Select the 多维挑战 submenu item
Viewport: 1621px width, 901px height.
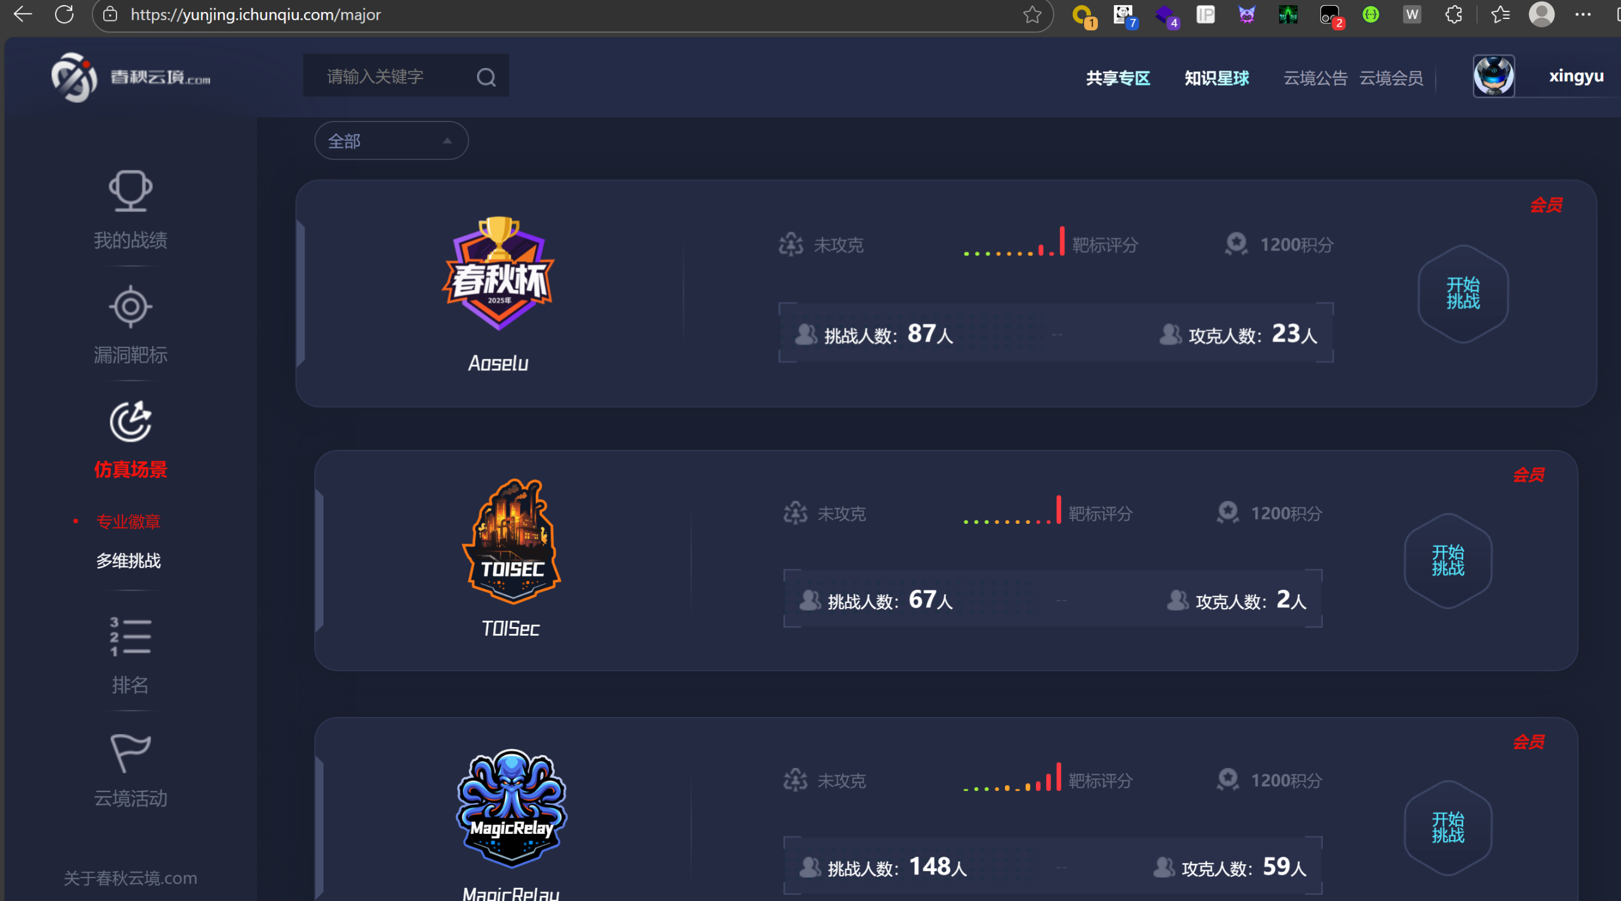(x=129, y=561)
